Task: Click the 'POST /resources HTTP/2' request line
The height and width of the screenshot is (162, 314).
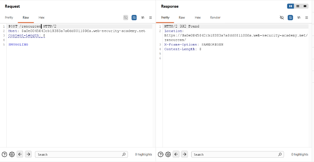Action: pos(32,26)
